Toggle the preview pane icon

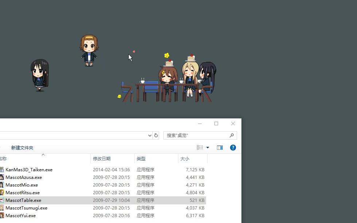tap(220, 148)
